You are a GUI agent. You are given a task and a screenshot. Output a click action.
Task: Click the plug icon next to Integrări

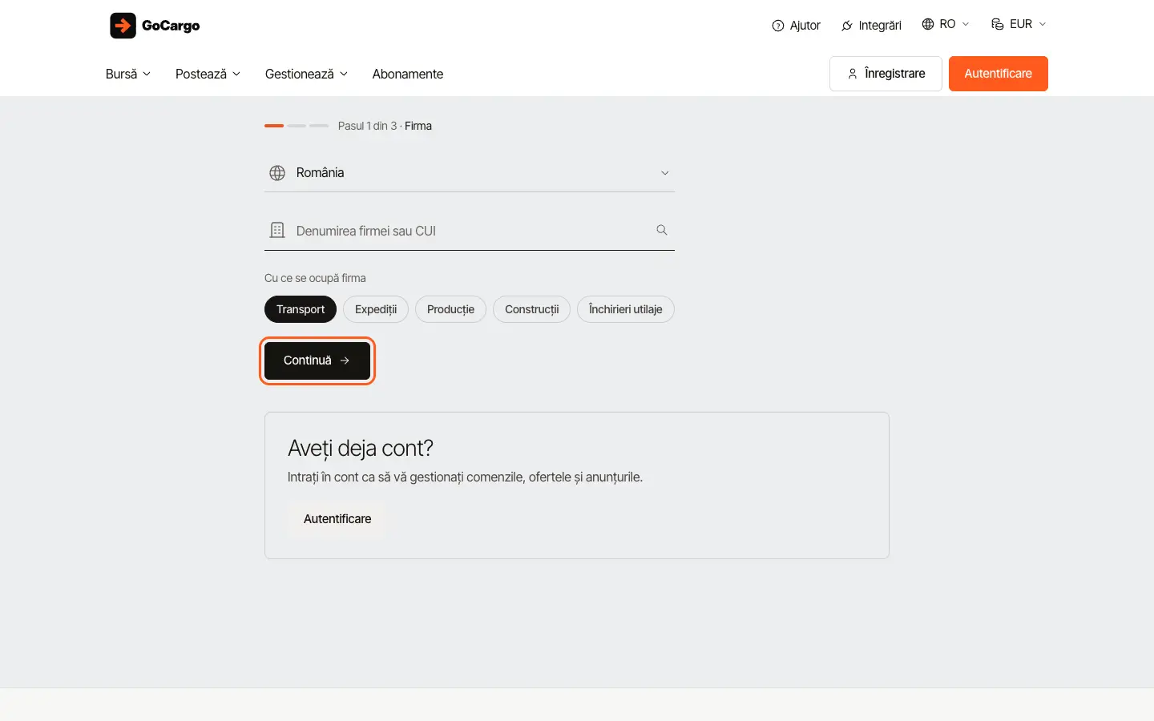point(846,26)
